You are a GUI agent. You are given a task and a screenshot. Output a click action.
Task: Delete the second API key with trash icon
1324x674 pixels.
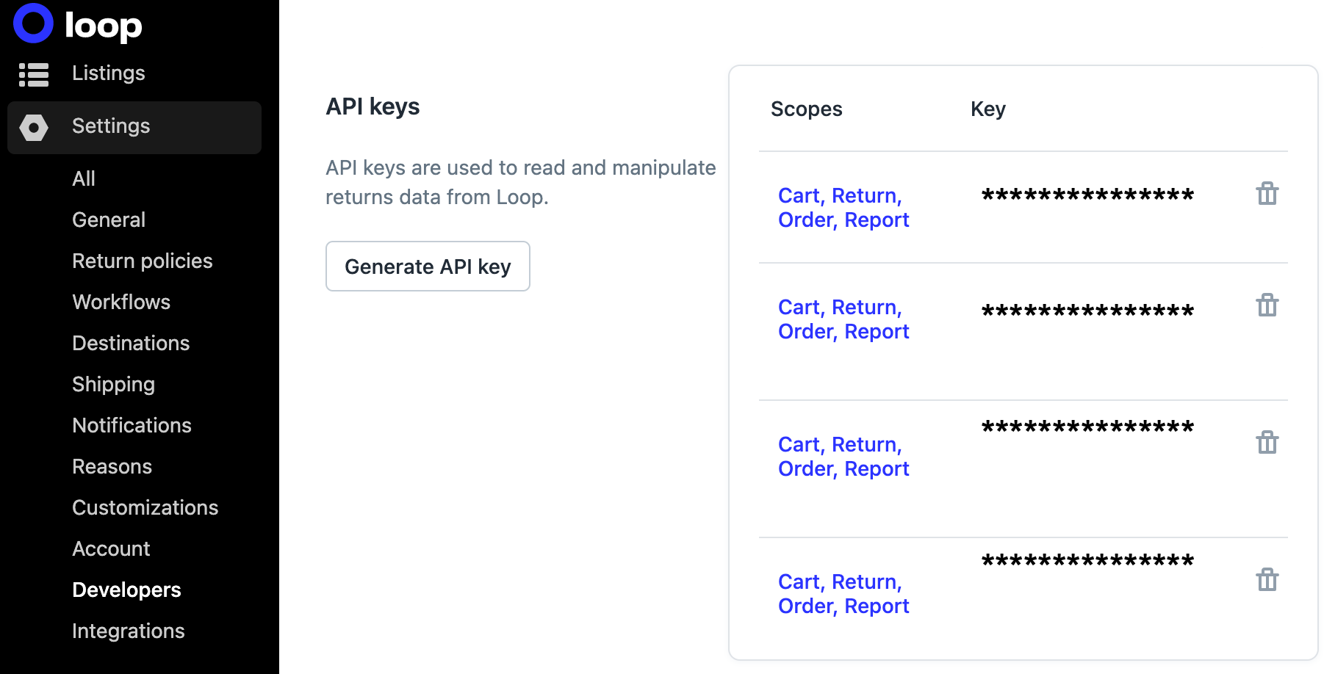[1267, 305]
